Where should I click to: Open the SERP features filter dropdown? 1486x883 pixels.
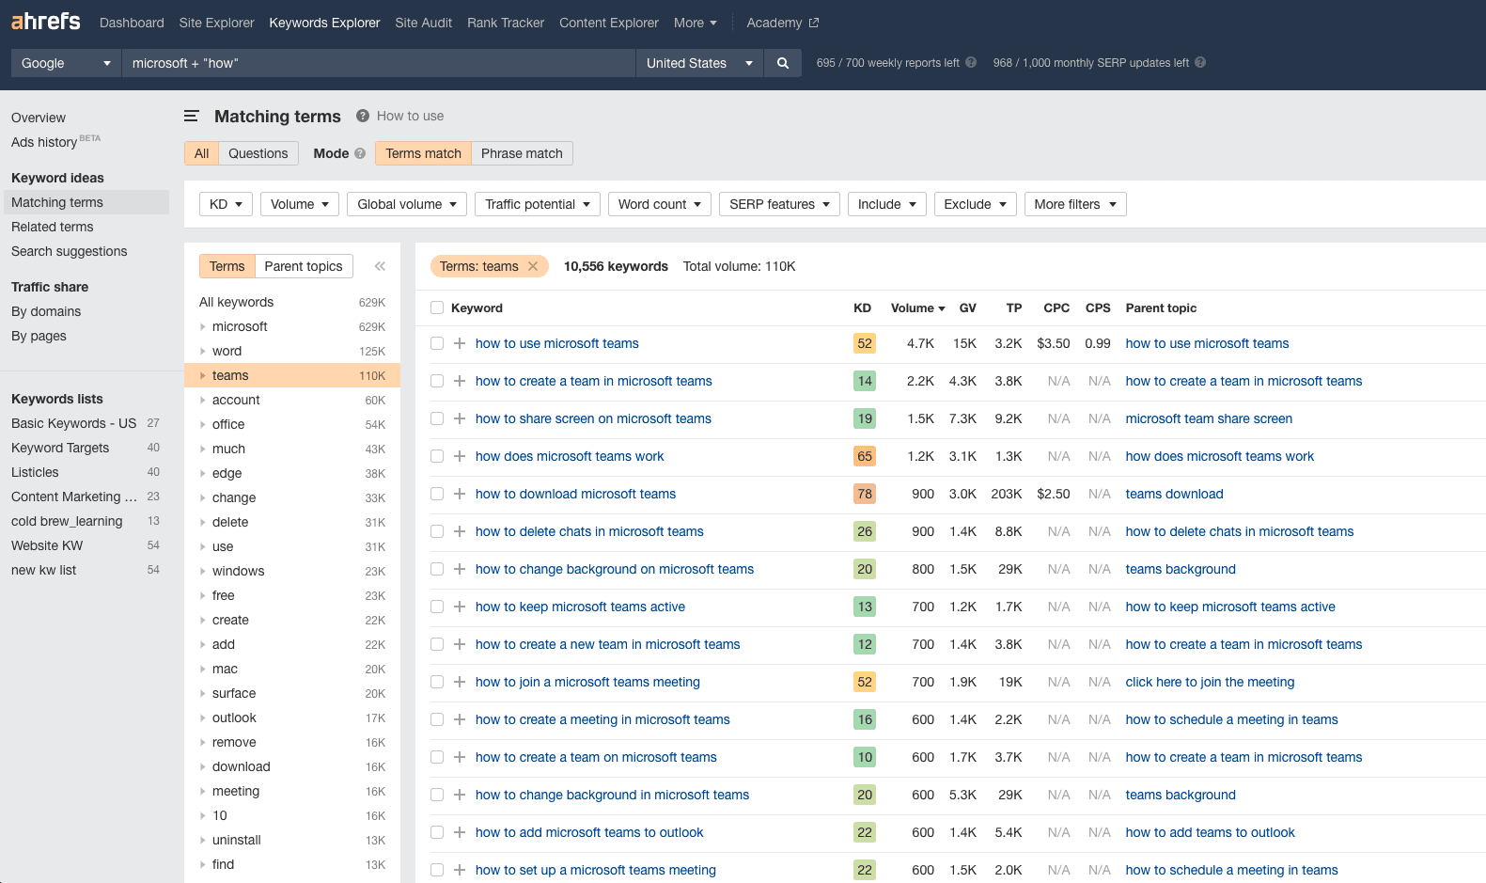coord(779,204)
